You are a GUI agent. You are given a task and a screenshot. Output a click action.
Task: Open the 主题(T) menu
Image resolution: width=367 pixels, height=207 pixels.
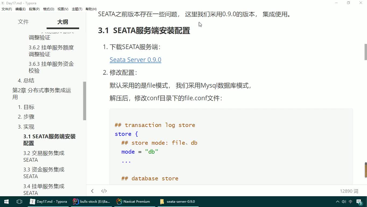point(77,9)
